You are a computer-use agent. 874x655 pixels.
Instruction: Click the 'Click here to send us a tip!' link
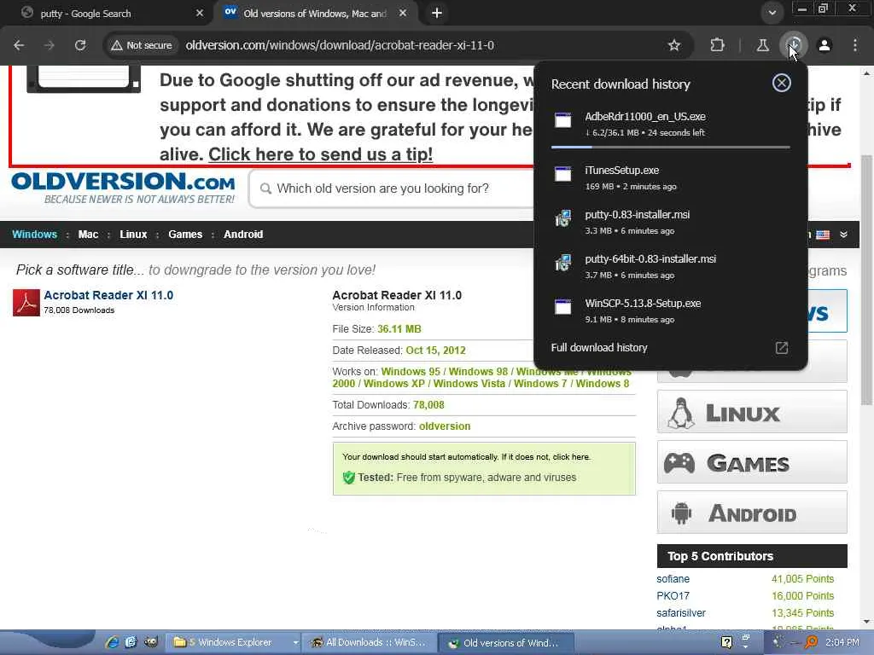point(321,154)
